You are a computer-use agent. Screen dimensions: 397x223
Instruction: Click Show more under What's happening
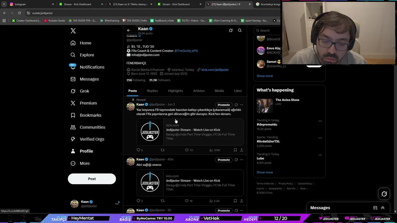[x=265, y=173]
